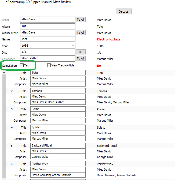Click the Album input field containing Tutu

[48, 26]
